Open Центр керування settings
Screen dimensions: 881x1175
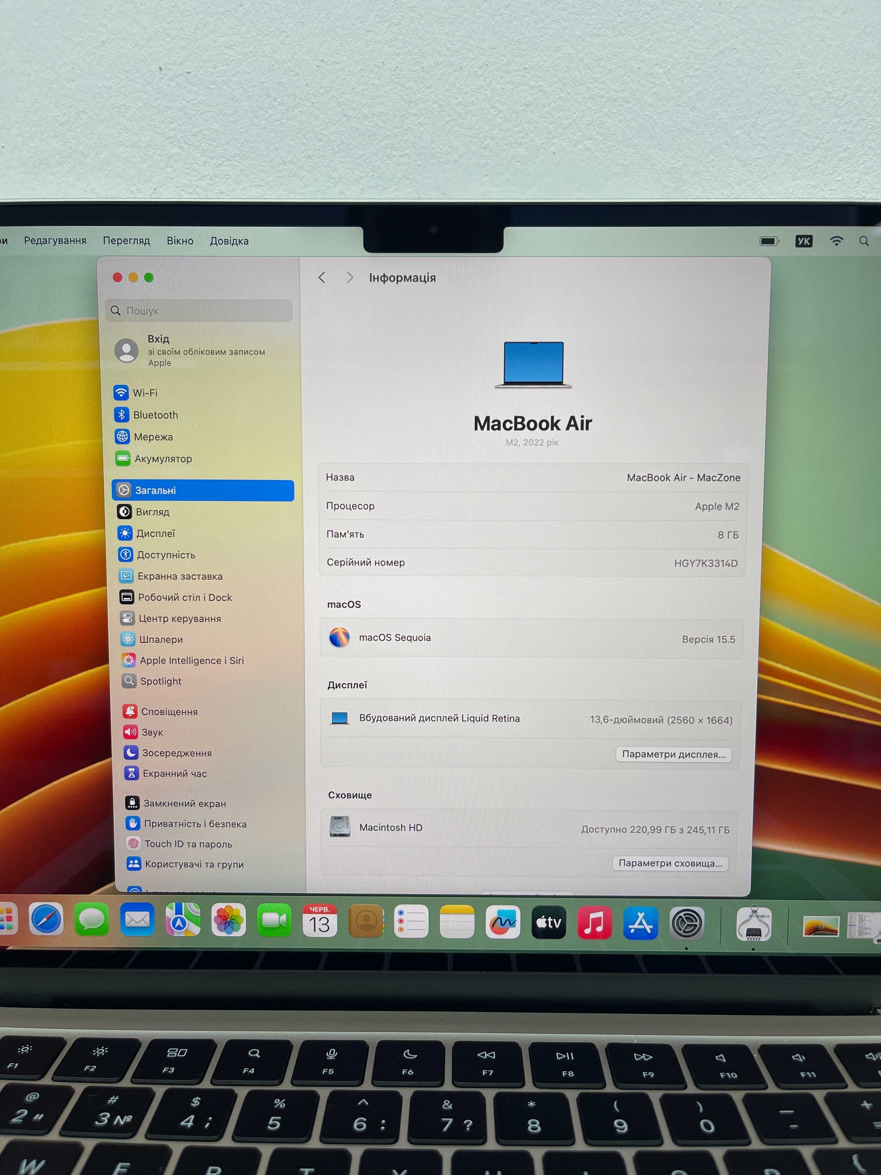coord(170,618)
